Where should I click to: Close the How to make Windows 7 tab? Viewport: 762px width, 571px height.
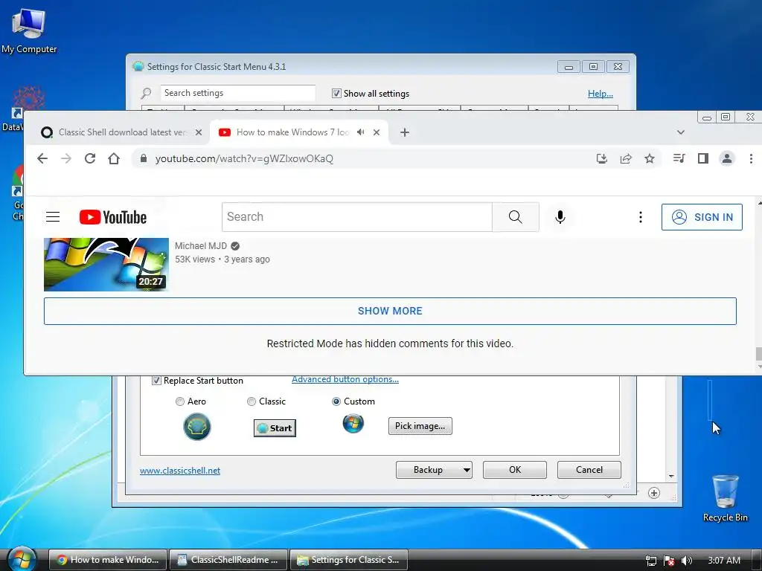tap(376, 132)
